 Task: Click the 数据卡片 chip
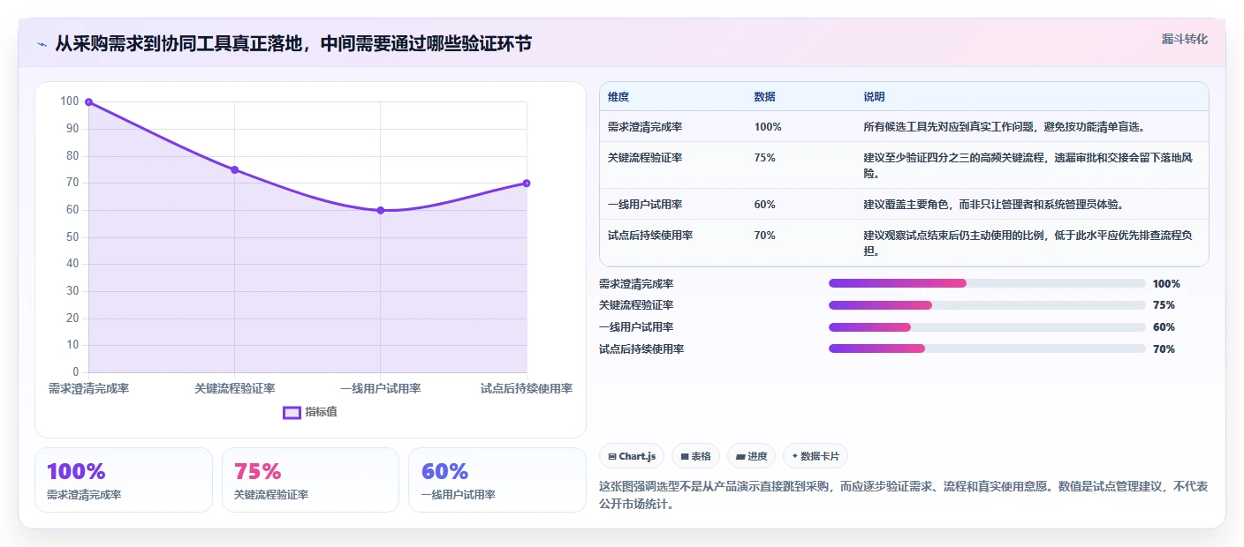[815, 456]
